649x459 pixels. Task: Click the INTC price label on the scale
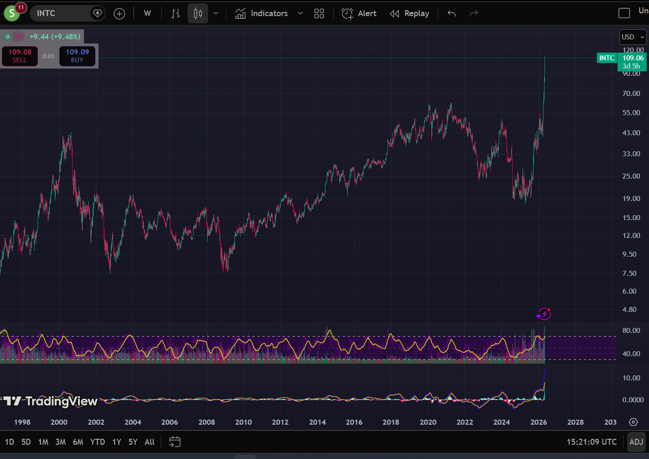click(x=607, y=58)
